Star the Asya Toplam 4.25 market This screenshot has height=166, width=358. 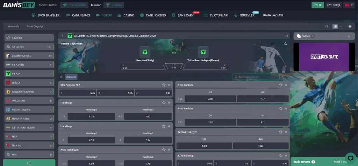coord(281,85)
